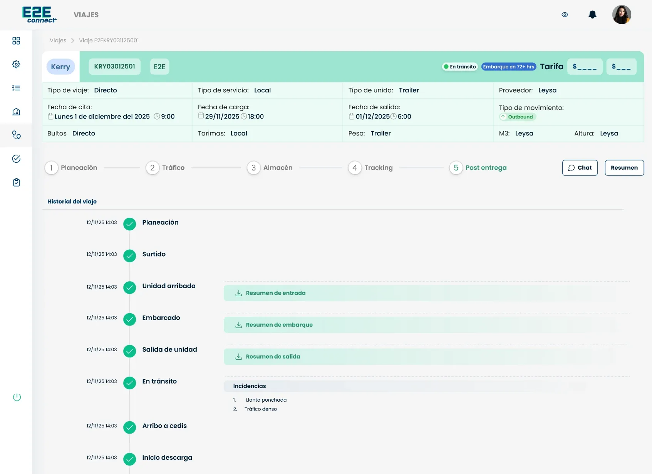Image resolution: width=652 pixels, height=474 pixels.
Task: Open the warehouse building sidebar icon
Action: [16, 112]
